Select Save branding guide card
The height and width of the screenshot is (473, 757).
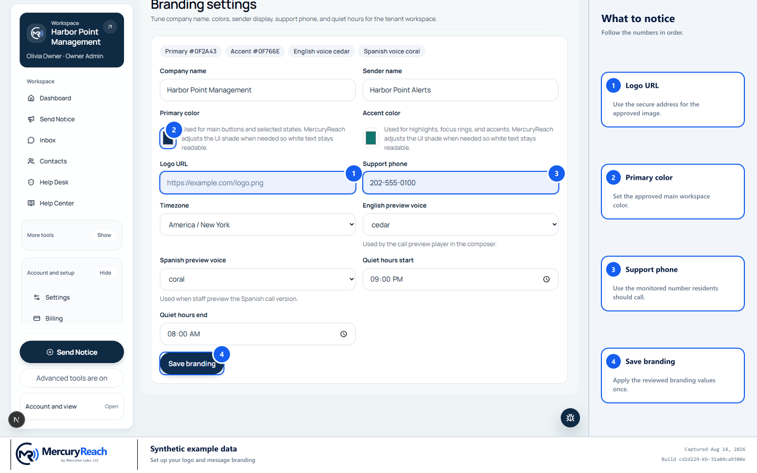click(x=673, y=376)
